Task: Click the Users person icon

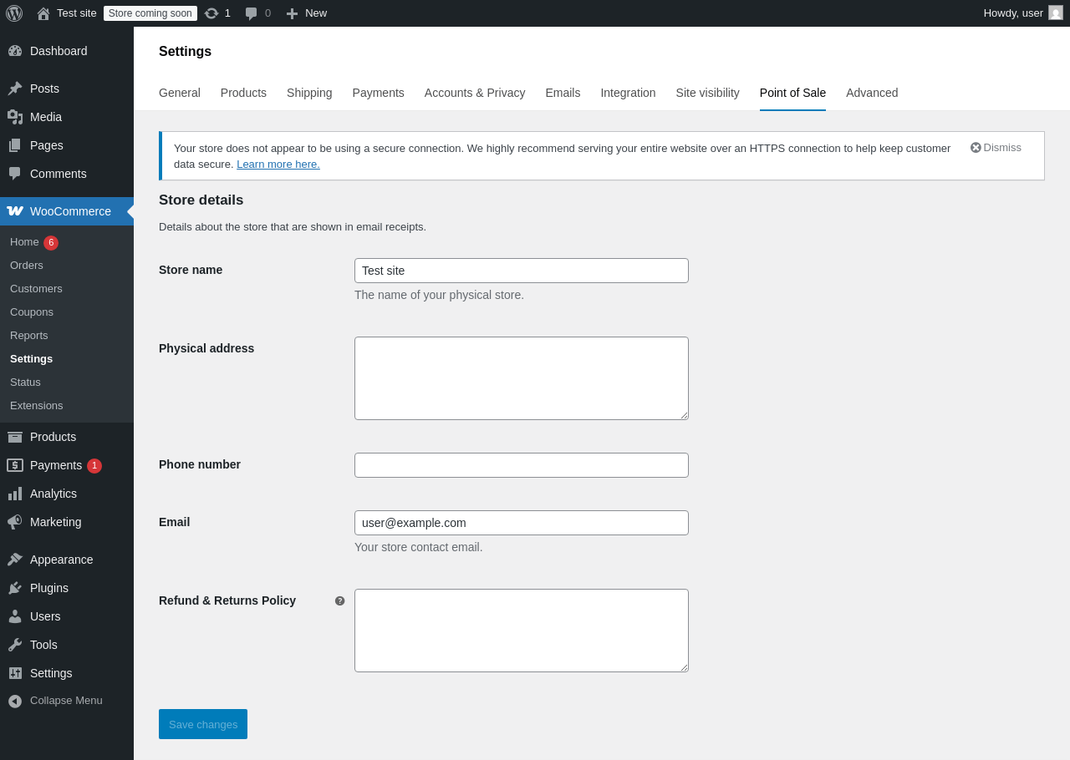Action: (x=15, y=616)
